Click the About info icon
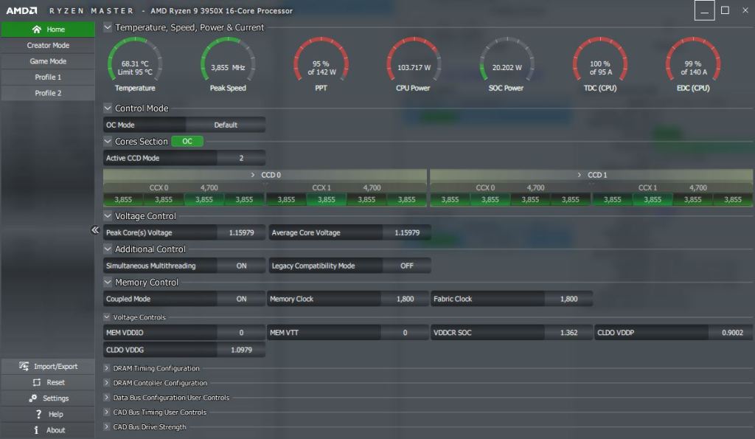The image size is (755, 439). pos(36,430)
